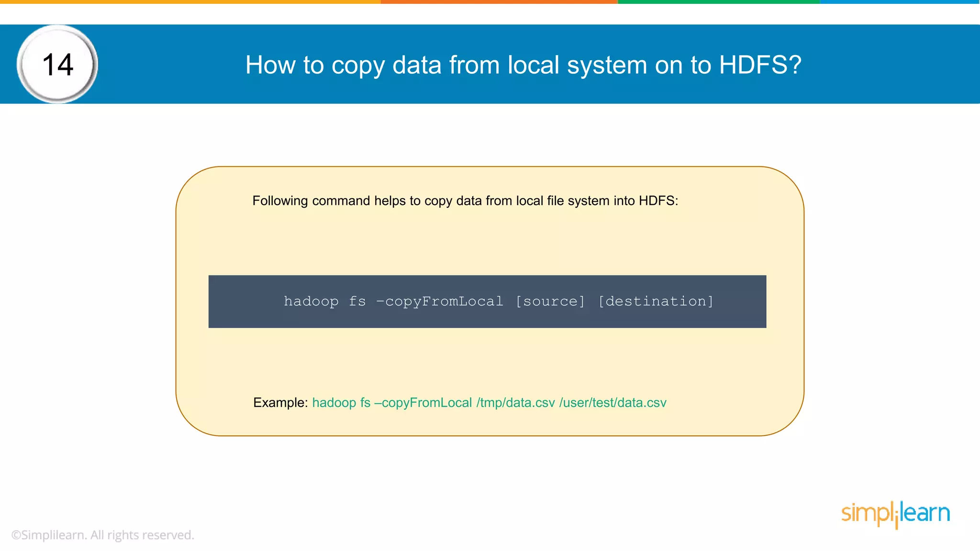Click the /user/test/data.csv destination path
The image size is (980, 551).
[612, 403]
